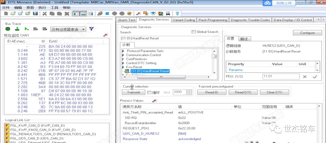Click the diagnostic tree horizontal scrollbar thumb

click(x=161, y=77)
